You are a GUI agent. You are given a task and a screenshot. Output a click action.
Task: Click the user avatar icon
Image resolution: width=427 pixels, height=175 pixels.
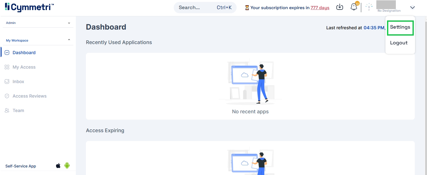click(x=369, y=7)
